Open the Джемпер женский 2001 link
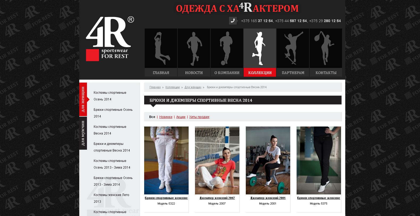Image resolution: width=420 pixels, height=216 pixels. tap(268, 198)
